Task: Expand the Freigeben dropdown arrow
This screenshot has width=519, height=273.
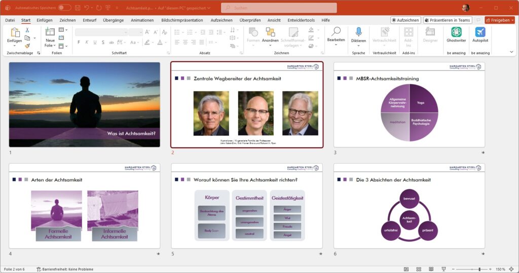Action: click(512, 20)
